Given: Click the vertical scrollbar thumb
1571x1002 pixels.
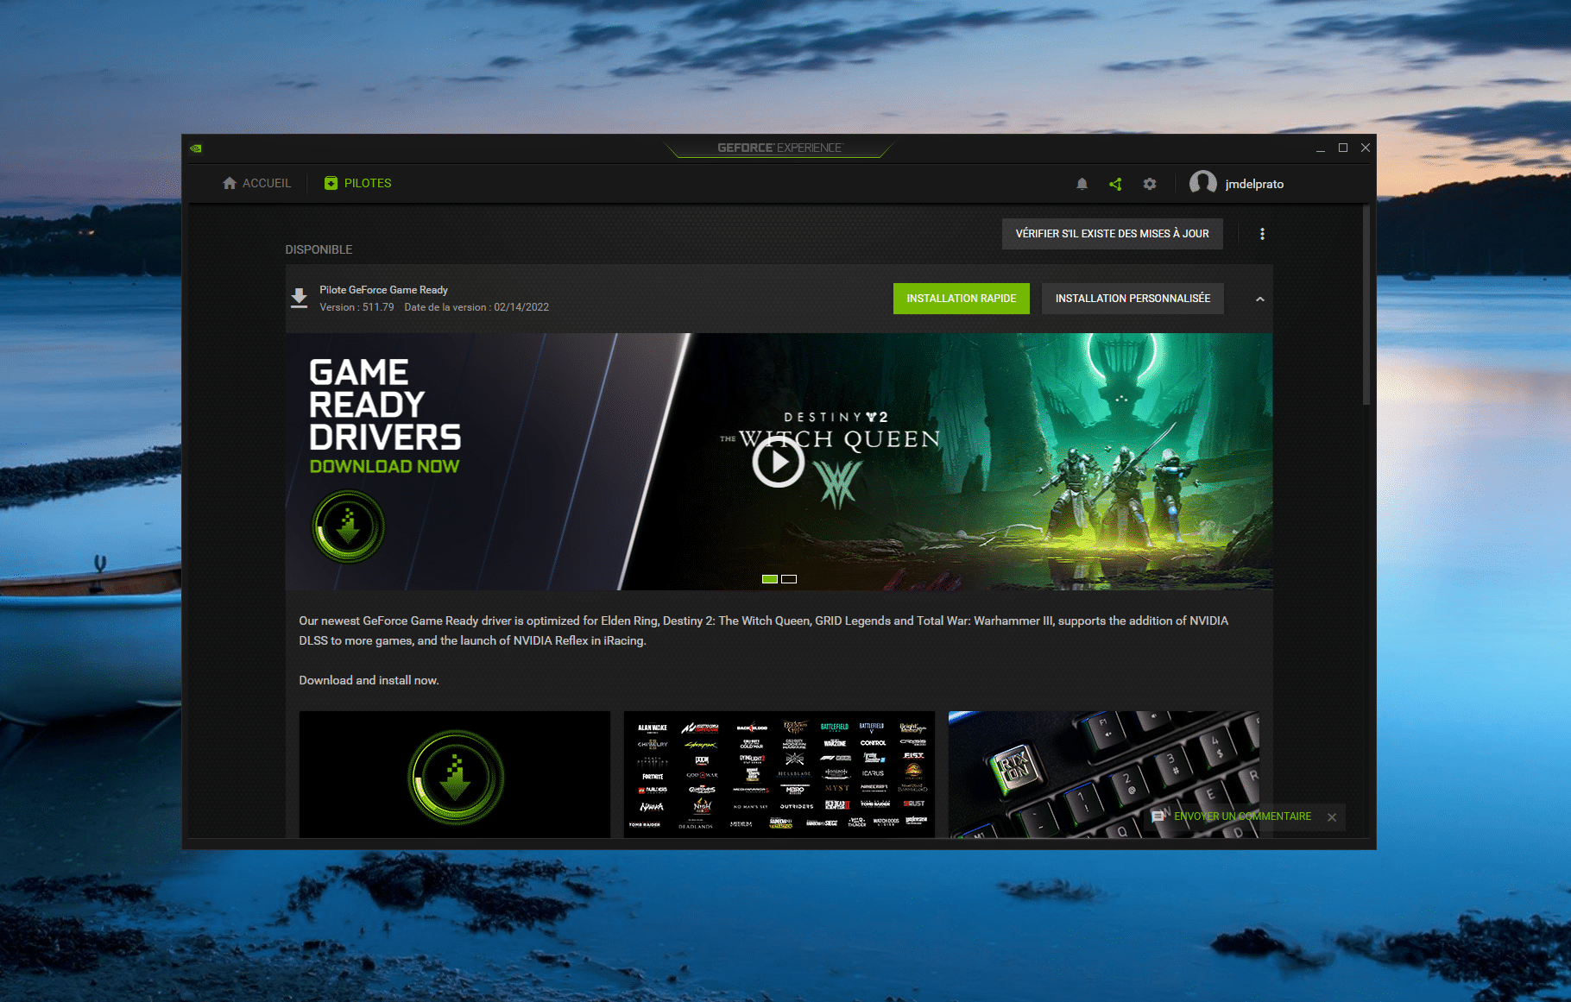Looking at the screenshot, I should click(x=1366, y=306).
